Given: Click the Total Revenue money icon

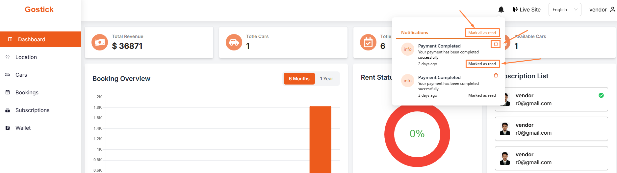Looking at the screenshot, I should (x=100, y=42).
